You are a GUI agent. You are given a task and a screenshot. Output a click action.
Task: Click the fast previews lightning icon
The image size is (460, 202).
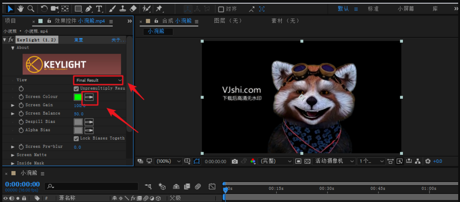point(399,161)
